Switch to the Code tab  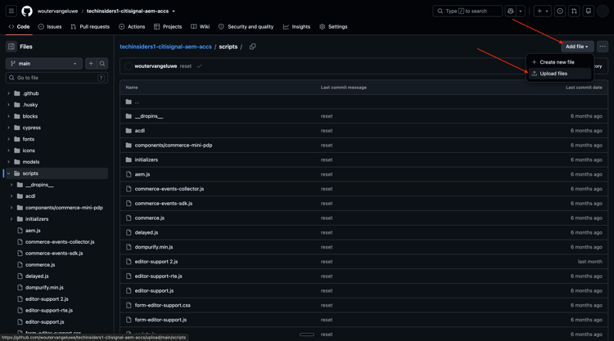[19, 27]
